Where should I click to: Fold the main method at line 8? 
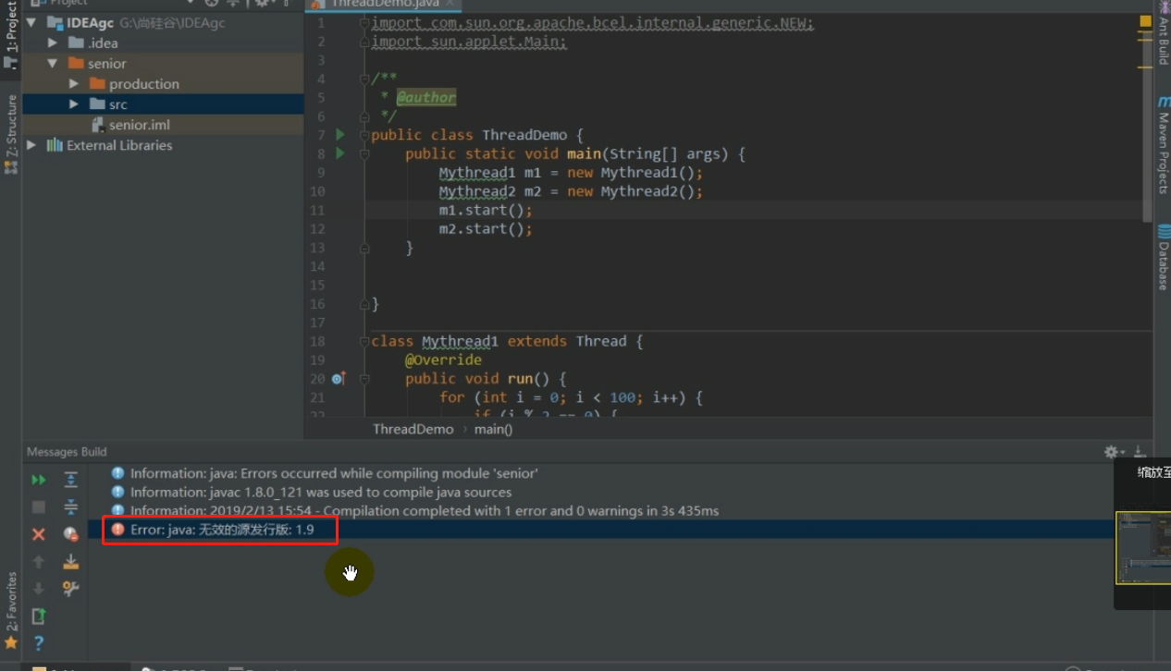(364, 153)
